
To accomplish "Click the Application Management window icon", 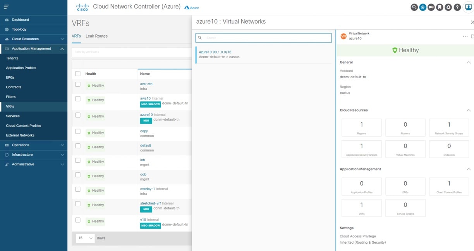I will click(7, 49).
